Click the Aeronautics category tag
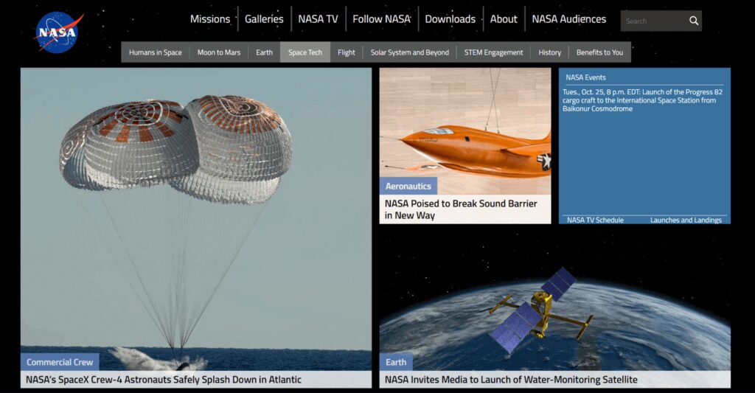The height and width of the screenshot is (393, 755). (x=408, y=186)
